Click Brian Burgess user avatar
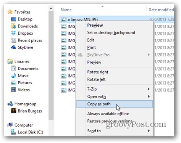 coord(13,111)
